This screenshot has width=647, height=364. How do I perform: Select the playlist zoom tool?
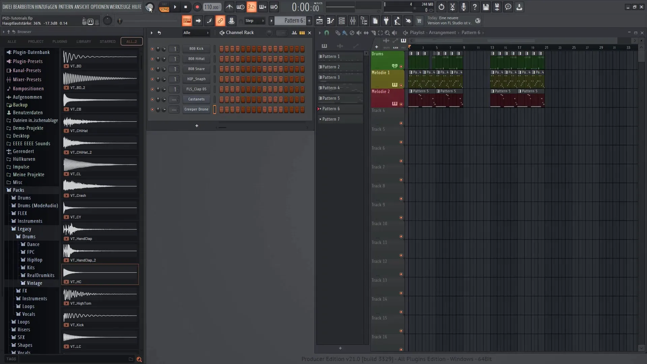coord(387,33)
